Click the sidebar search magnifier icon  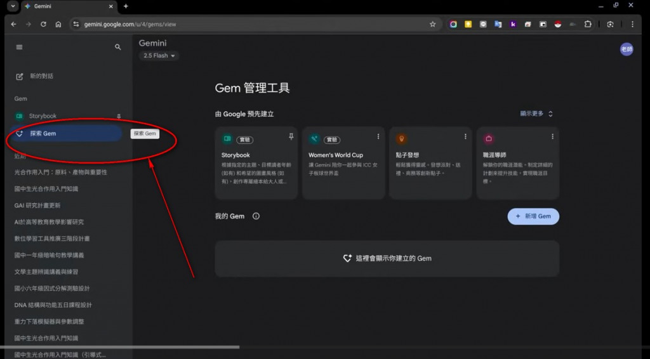[x=117, y=47]
